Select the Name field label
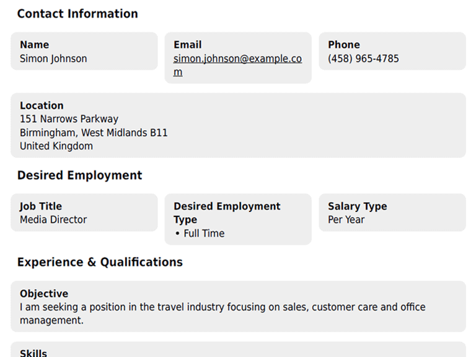This screenshot has height=357, width=476. click(34, 45)
